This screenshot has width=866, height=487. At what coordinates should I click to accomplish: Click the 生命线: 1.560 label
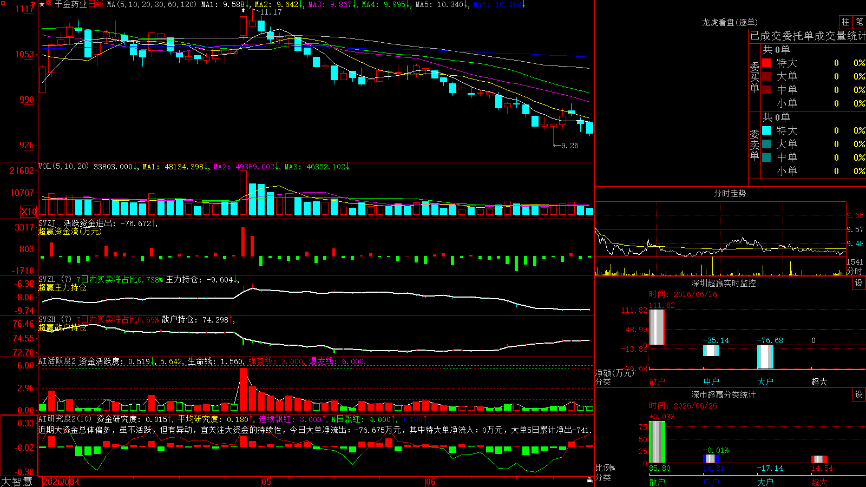[216, 361]
